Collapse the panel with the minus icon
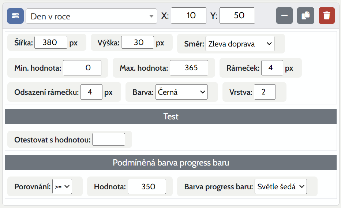This screenshot has width=341, height=208. click(284, 16)
